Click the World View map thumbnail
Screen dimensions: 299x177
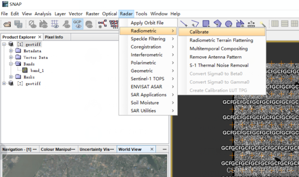pyautogui.click(x=85, y=166)
